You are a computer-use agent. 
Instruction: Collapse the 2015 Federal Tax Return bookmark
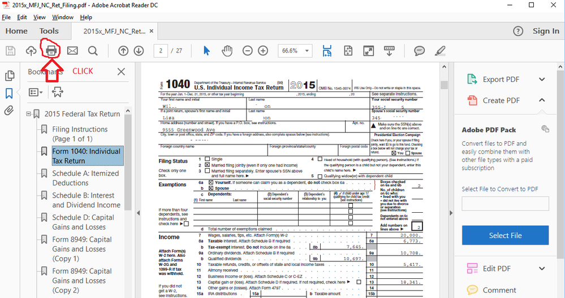pos(28,114)
